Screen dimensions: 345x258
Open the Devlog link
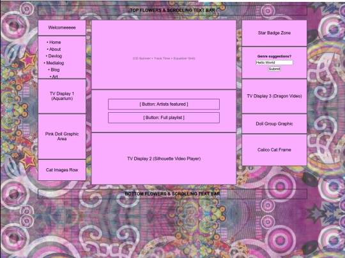click(55, 56)
